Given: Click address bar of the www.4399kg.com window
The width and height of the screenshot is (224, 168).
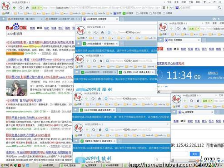Looking at the screenshot, I should point(132,32).
